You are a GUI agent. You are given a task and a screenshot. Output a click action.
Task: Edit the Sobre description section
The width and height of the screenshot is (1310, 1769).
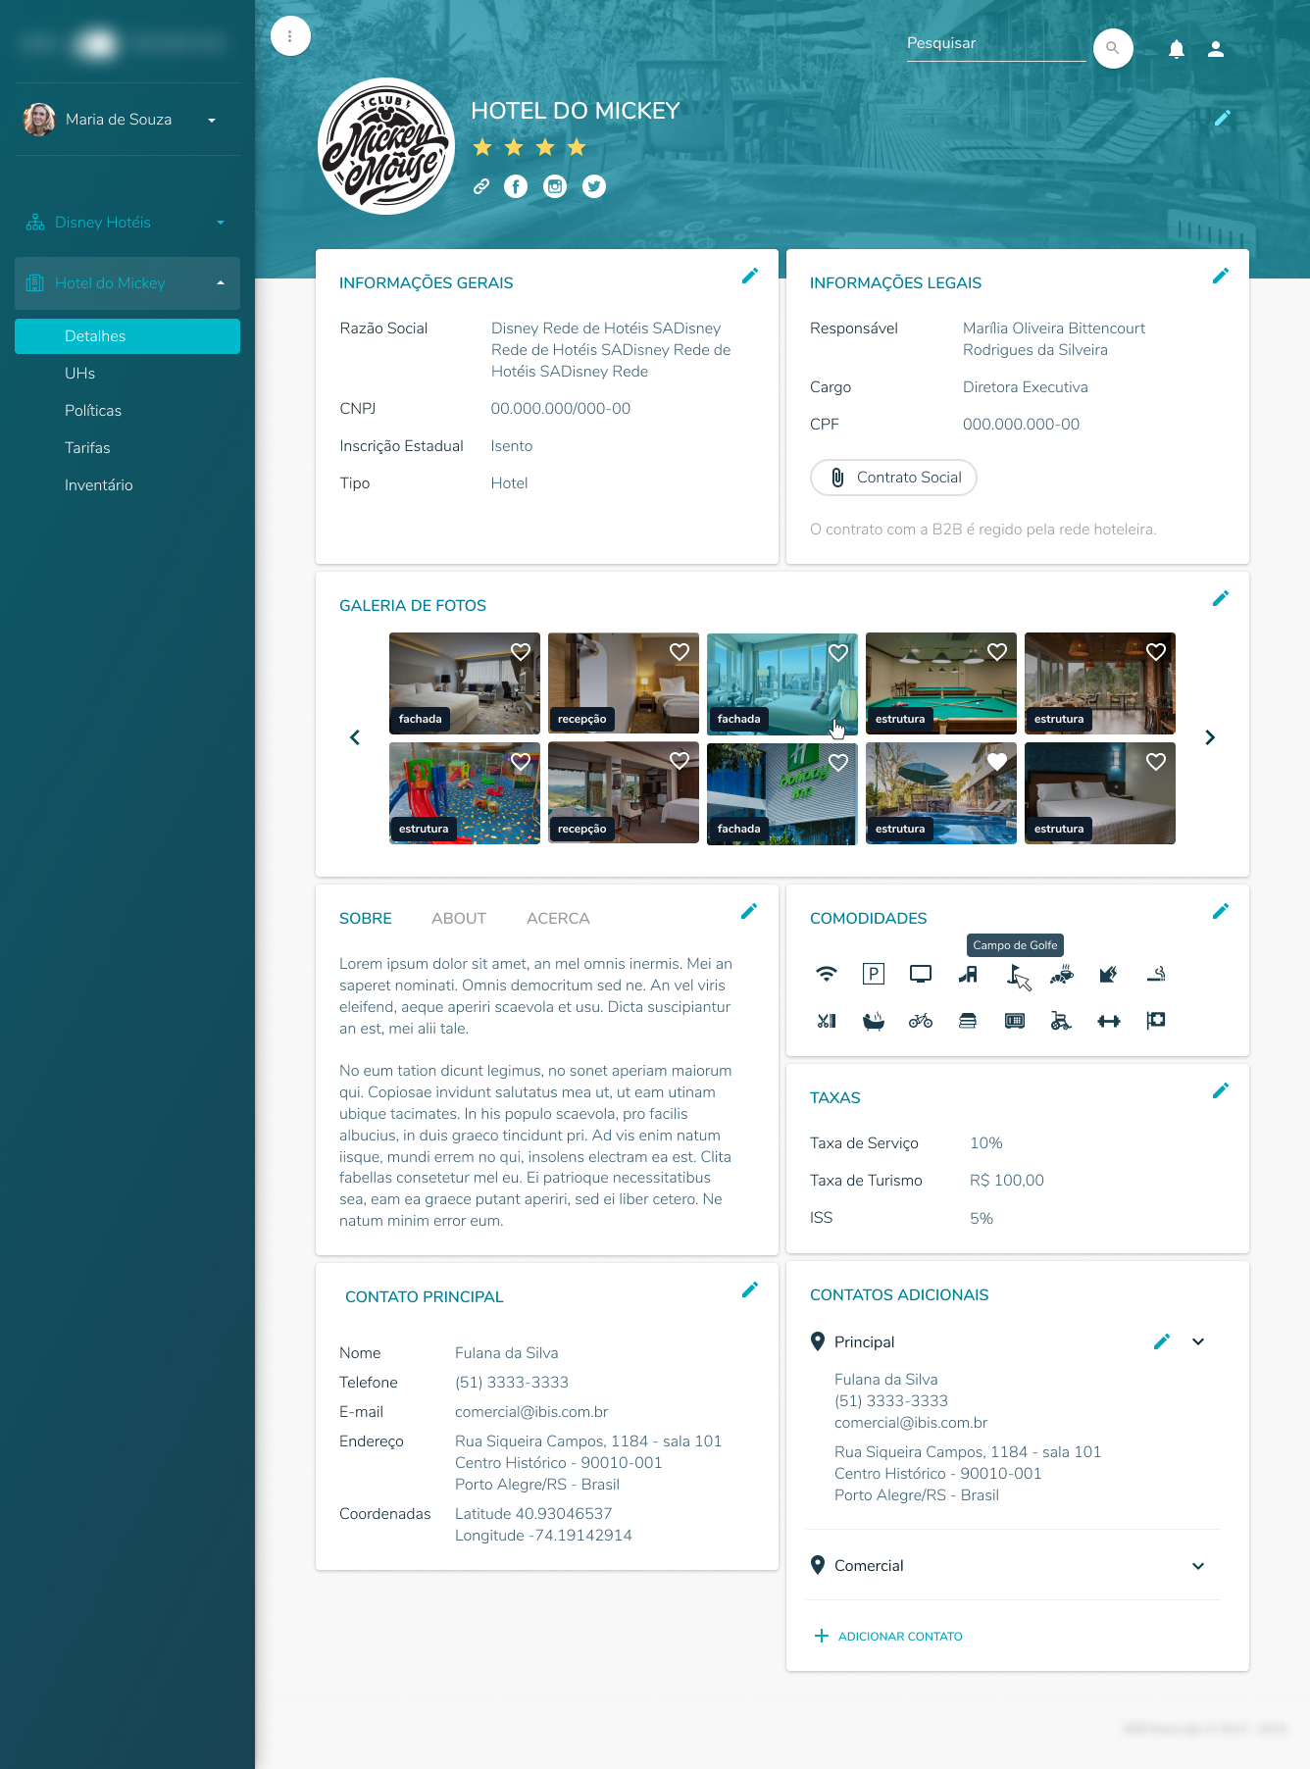[749, 911]
